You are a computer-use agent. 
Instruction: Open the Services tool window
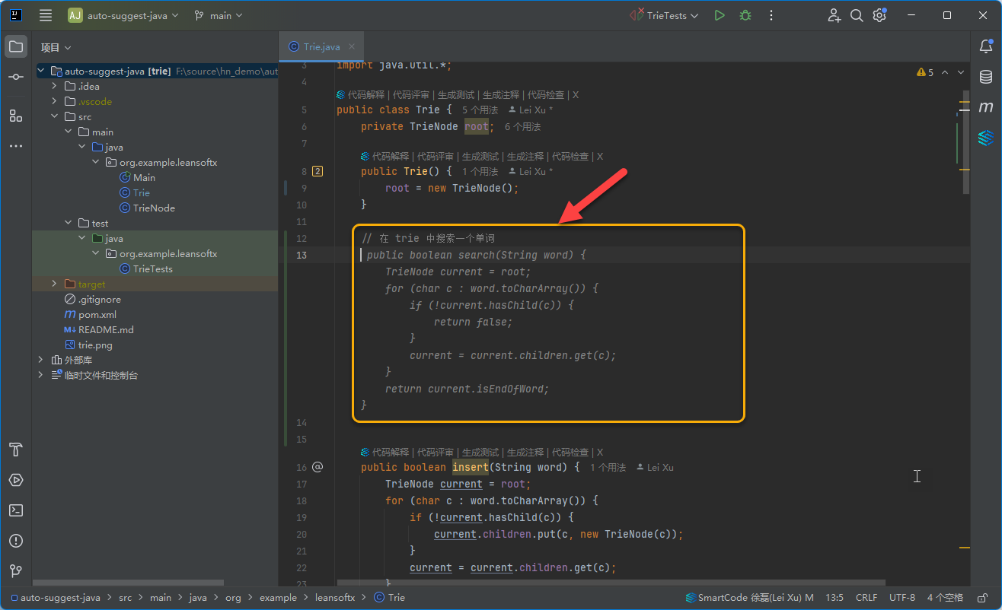(16, 480)
